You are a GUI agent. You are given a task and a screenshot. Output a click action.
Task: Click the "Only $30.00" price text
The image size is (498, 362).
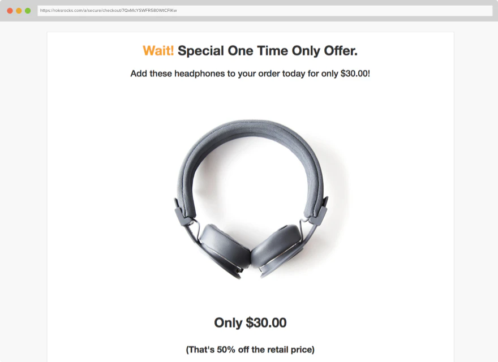(x=250, y=322)
